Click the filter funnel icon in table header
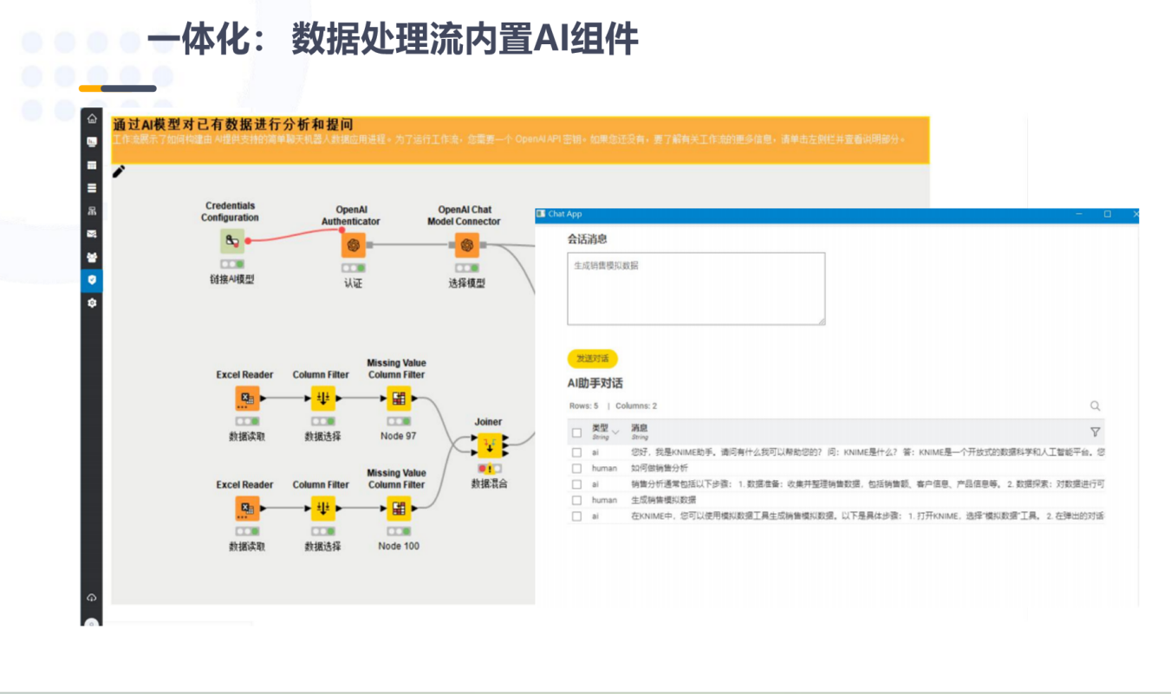 click(x=1095, y=431)
